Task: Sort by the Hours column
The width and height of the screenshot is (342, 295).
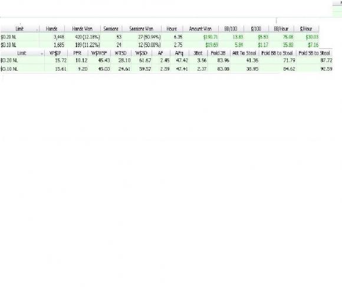Action: [x=172, y=29]
